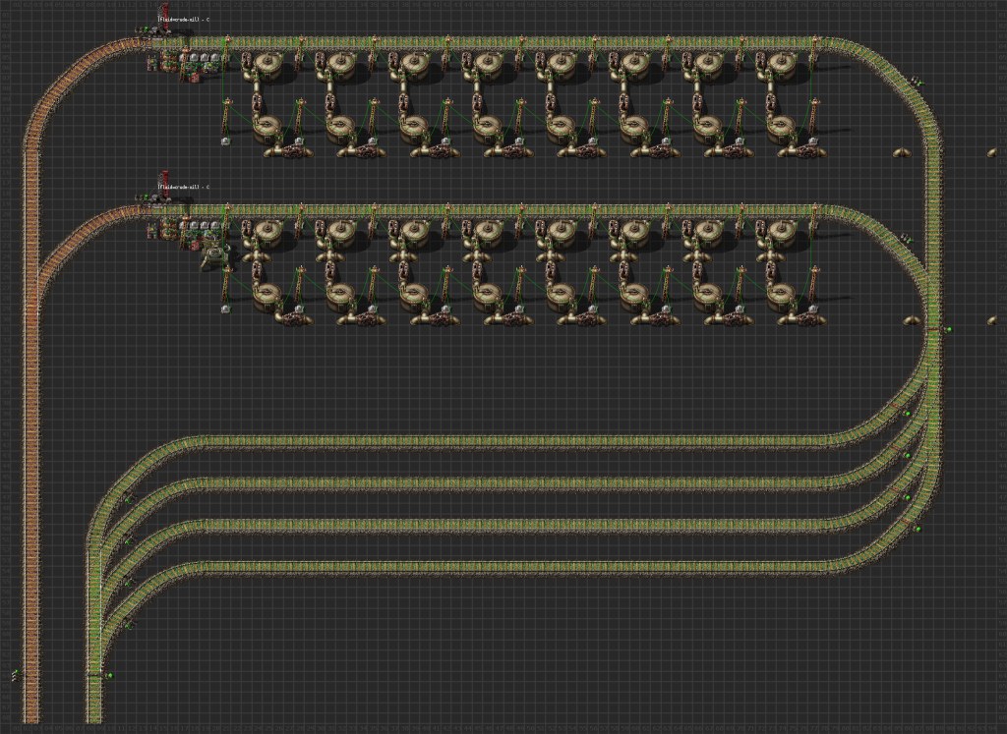Click underground pipe inside upper station's exit curve
The width and height of the screenshot is (1007, 734).
tap(901, 152)
